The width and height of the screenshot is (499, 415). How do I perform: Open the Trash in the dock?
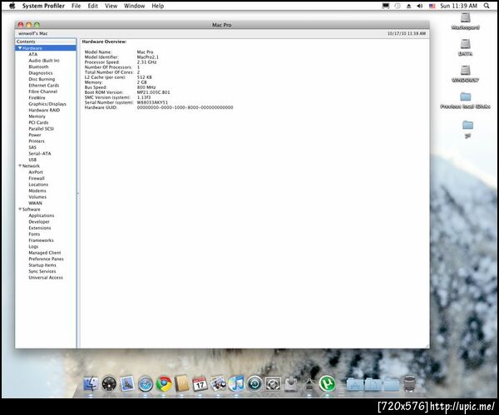coord(409,383)
